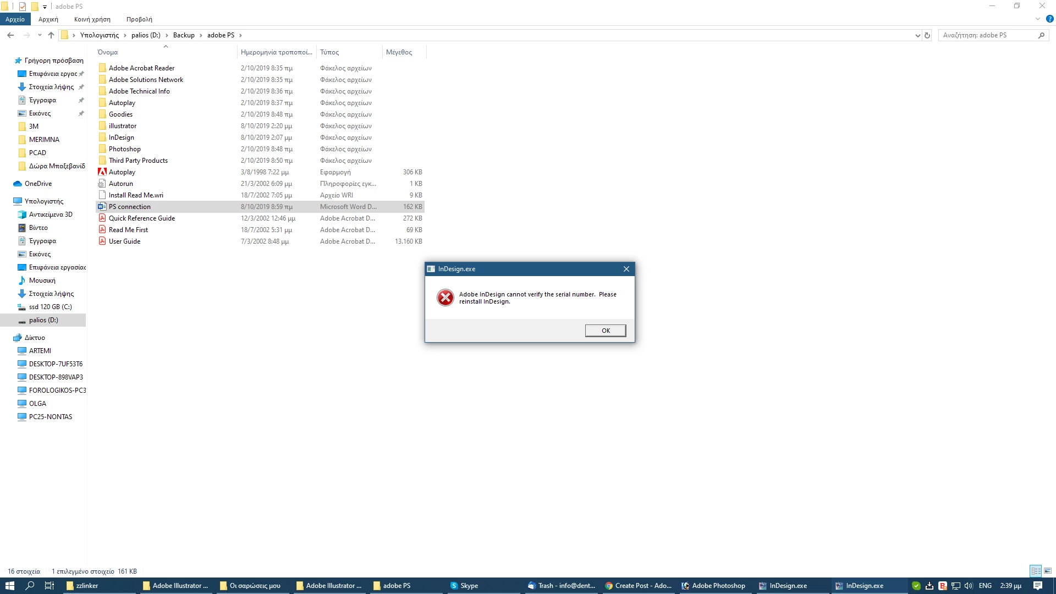Click the search box for adobe PS

[x=987, y=35]
